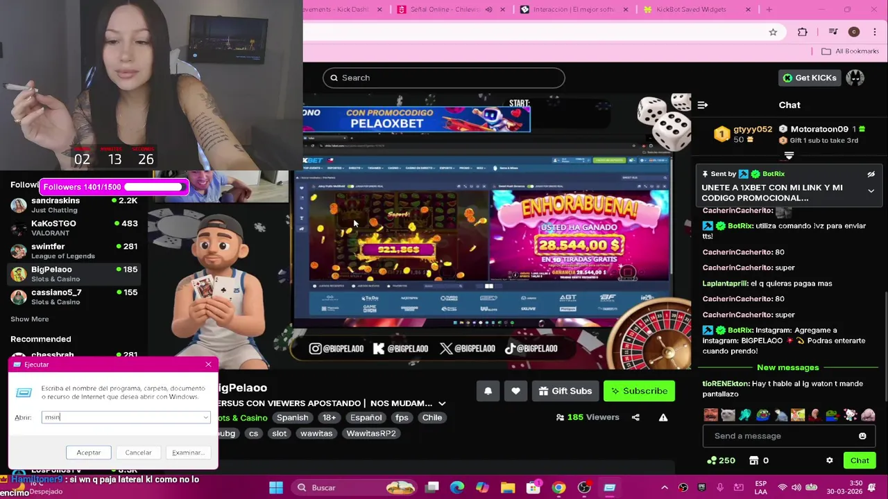This screenshot has height=499, width=888.
Task: Share the stream via share icon
Action: [635, 417]
